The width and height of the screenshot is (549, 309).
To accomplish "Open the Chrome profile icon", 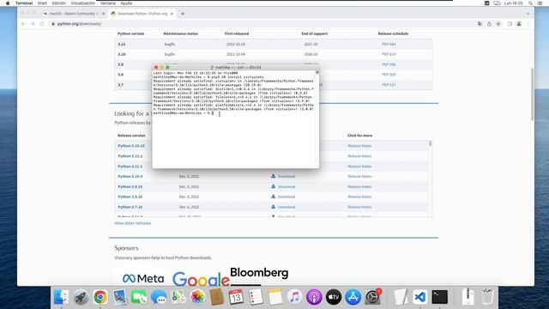I will (519, 24).
